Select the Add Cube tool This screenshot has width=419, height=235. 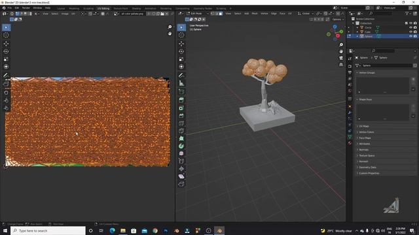[181, 92]
